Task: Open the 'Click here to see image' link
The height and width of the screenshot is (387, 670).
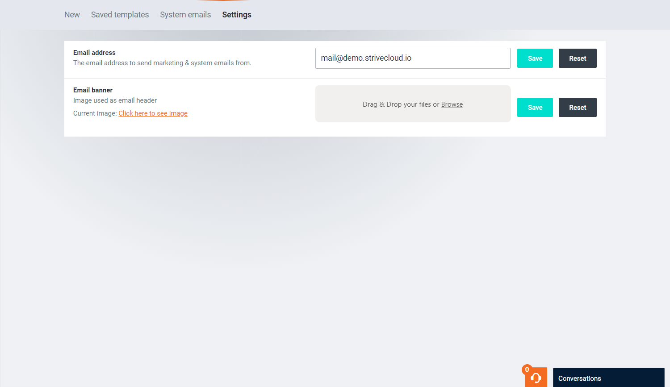Action: (x=153, y=113)
